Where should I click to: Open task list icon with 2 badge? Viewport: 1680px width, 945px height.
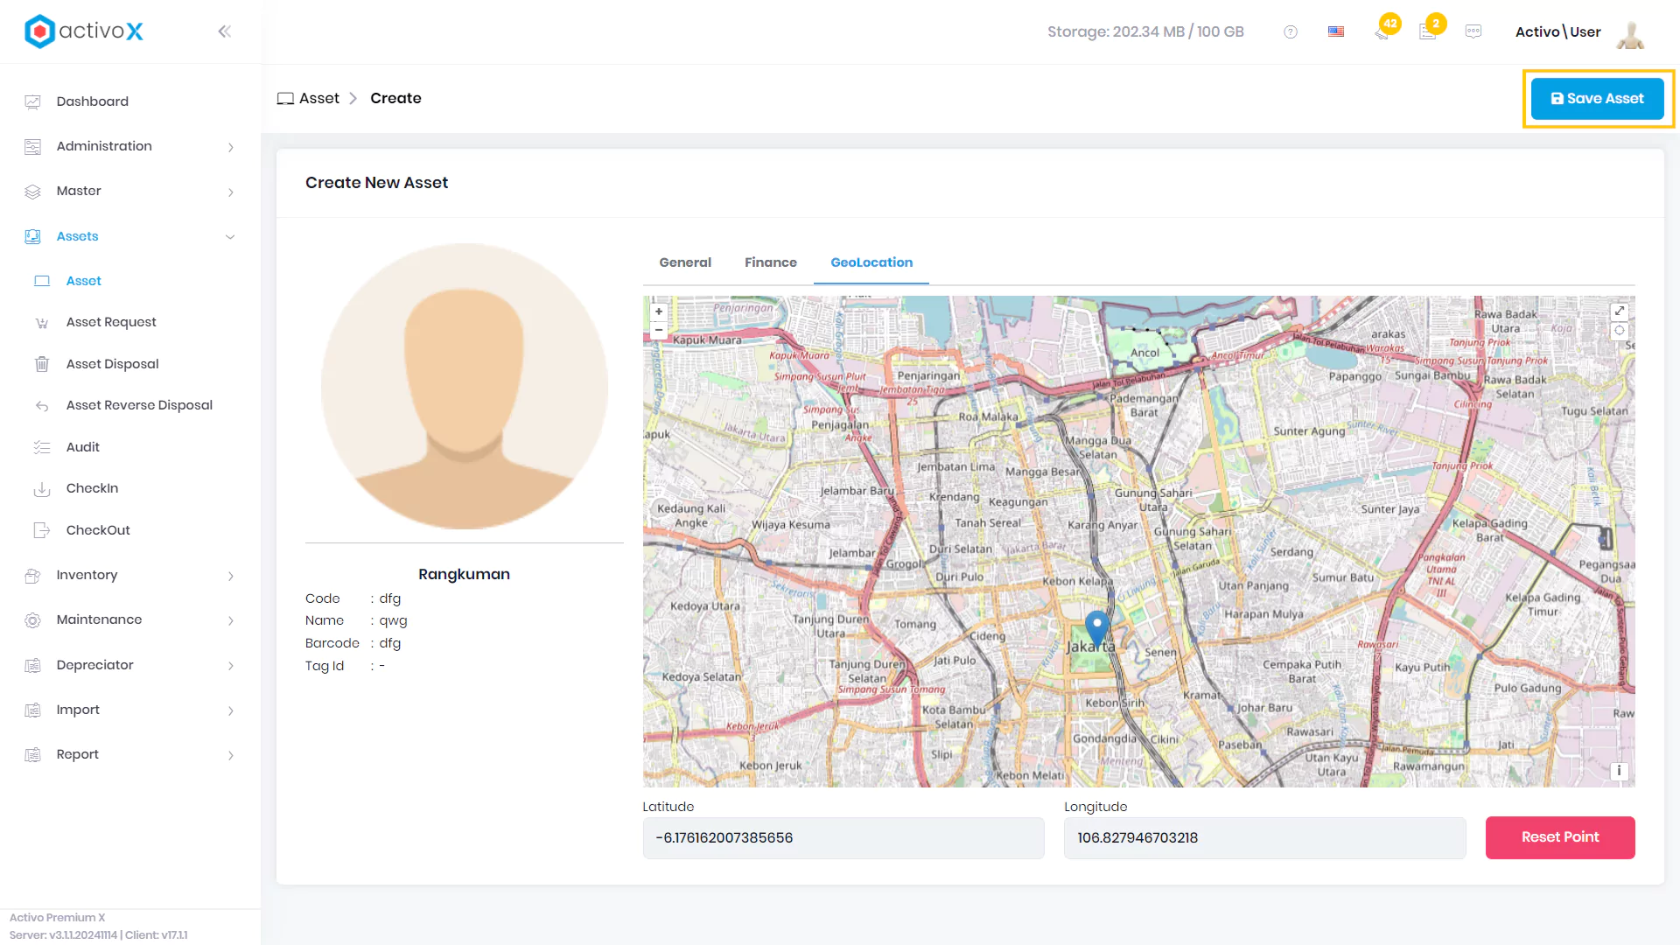pyautogui.click(x=1428, y=32)
